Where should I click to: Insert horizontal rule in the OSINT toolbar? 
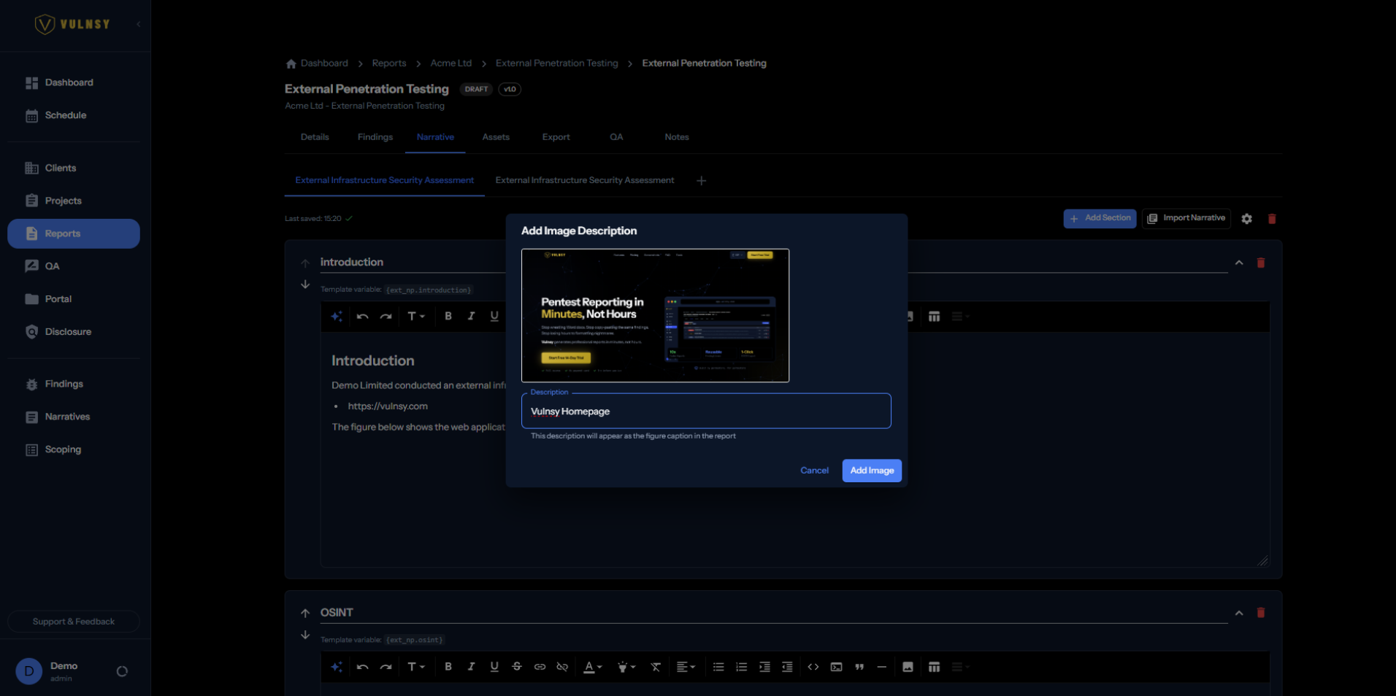click(882, 667)
